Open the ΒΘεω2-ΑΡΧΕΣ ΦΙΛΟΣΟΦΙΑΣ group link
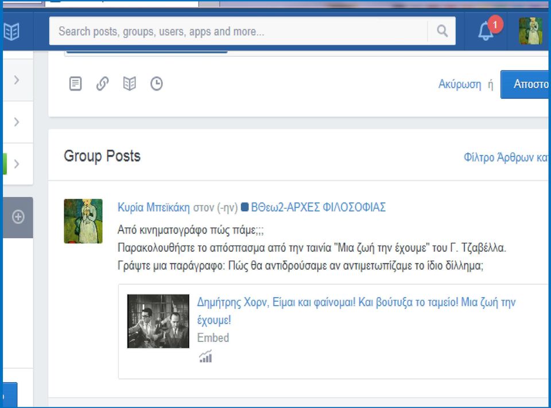 coord(319,207)
